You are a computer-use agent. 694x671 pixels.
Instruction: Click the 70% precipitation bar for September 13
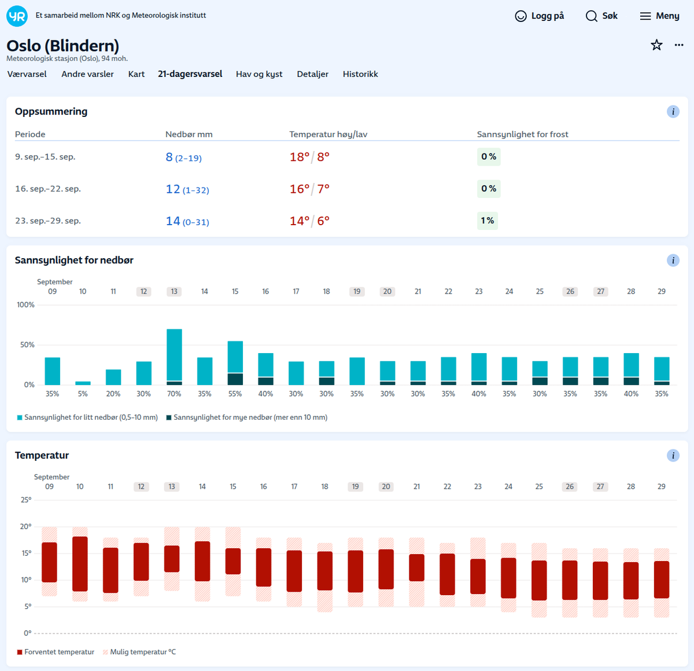[174, 357]
